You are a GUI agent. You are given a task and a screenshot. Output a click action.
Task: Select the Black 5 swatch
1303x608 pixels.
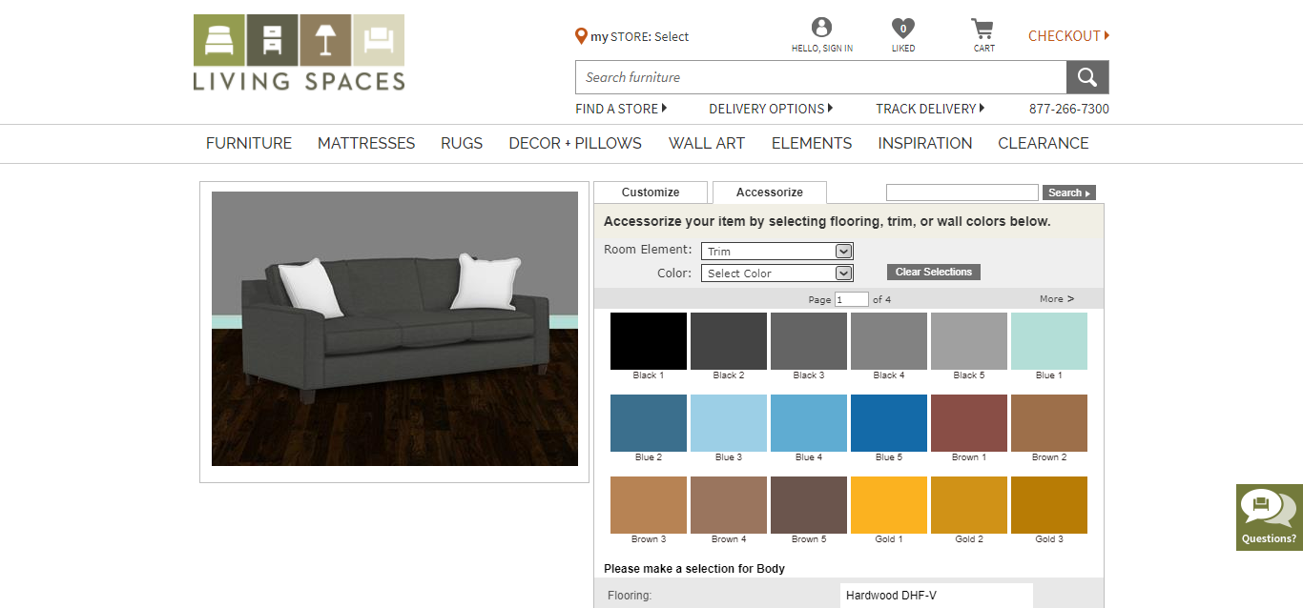[x=969, y=341]
